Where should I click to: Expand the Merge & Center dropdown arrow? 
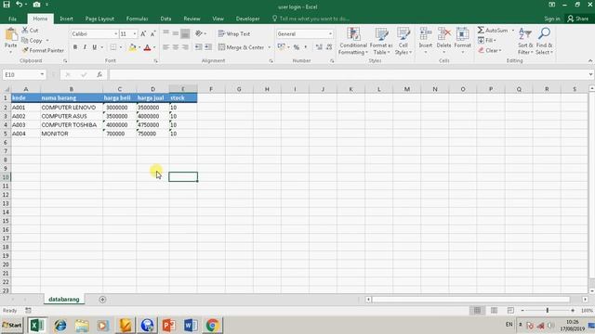pyautogui.click(x=270, y=47)
